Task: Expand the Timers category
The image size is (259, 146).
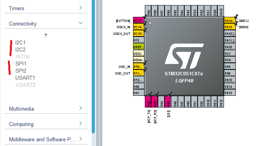Action: coord(46,8)
